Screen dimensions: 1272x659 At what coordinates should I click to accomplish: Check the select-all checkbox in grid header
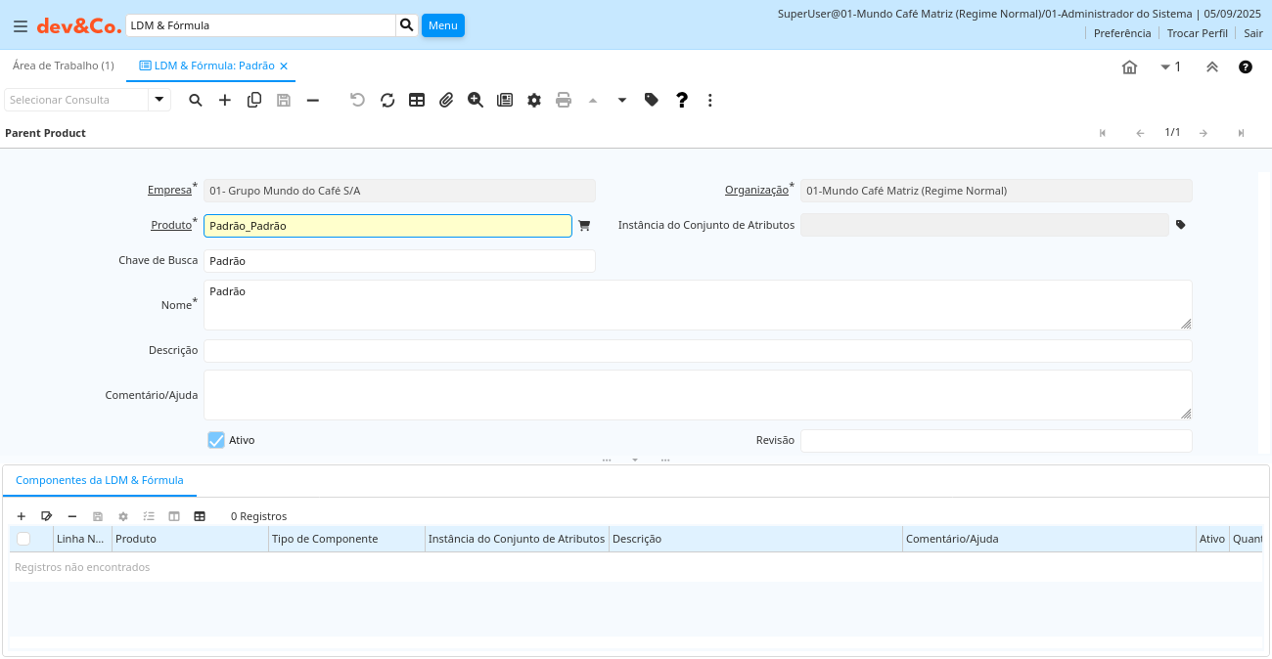tap(23, 539)
